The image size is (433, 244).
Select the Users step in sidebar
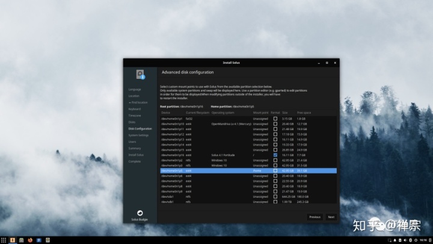tap(132, 142)
